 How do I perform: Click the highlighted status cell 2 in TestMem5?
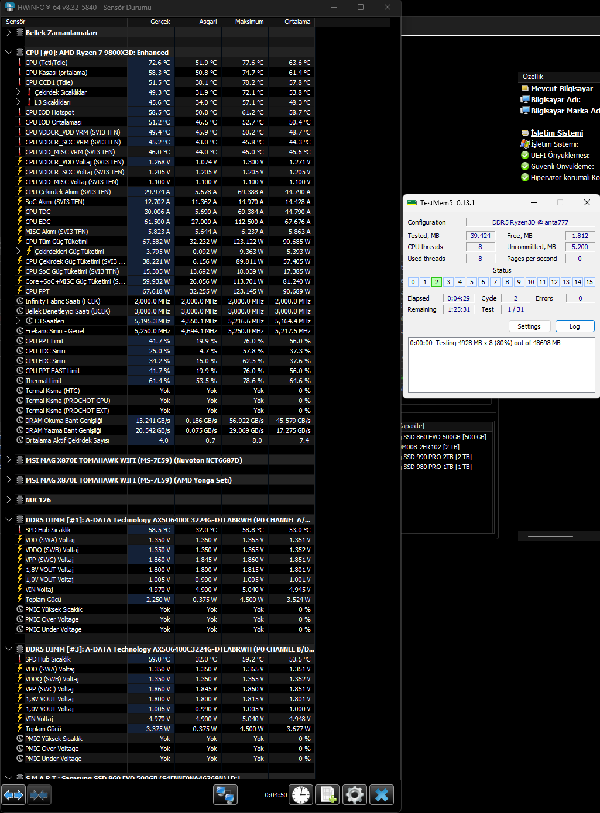pos(436,282)
